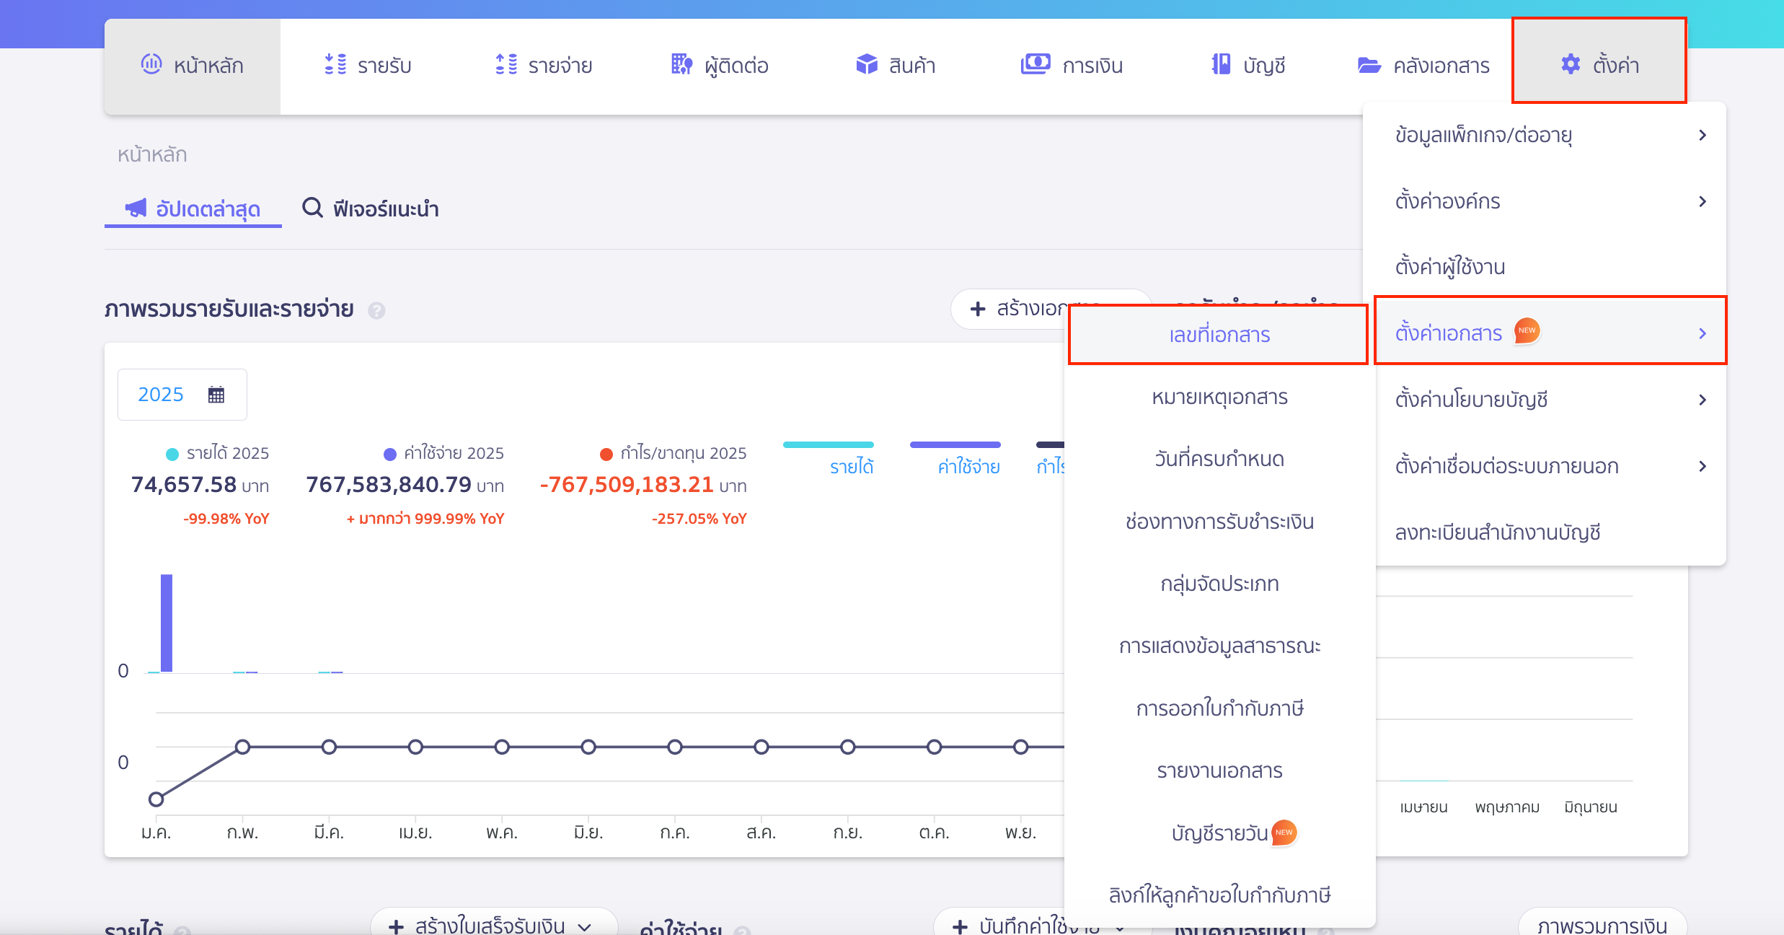Click the cyan รายได้ 2025 color dot
Viewport: 1784px width, 935px height.
tap(172, 454)
